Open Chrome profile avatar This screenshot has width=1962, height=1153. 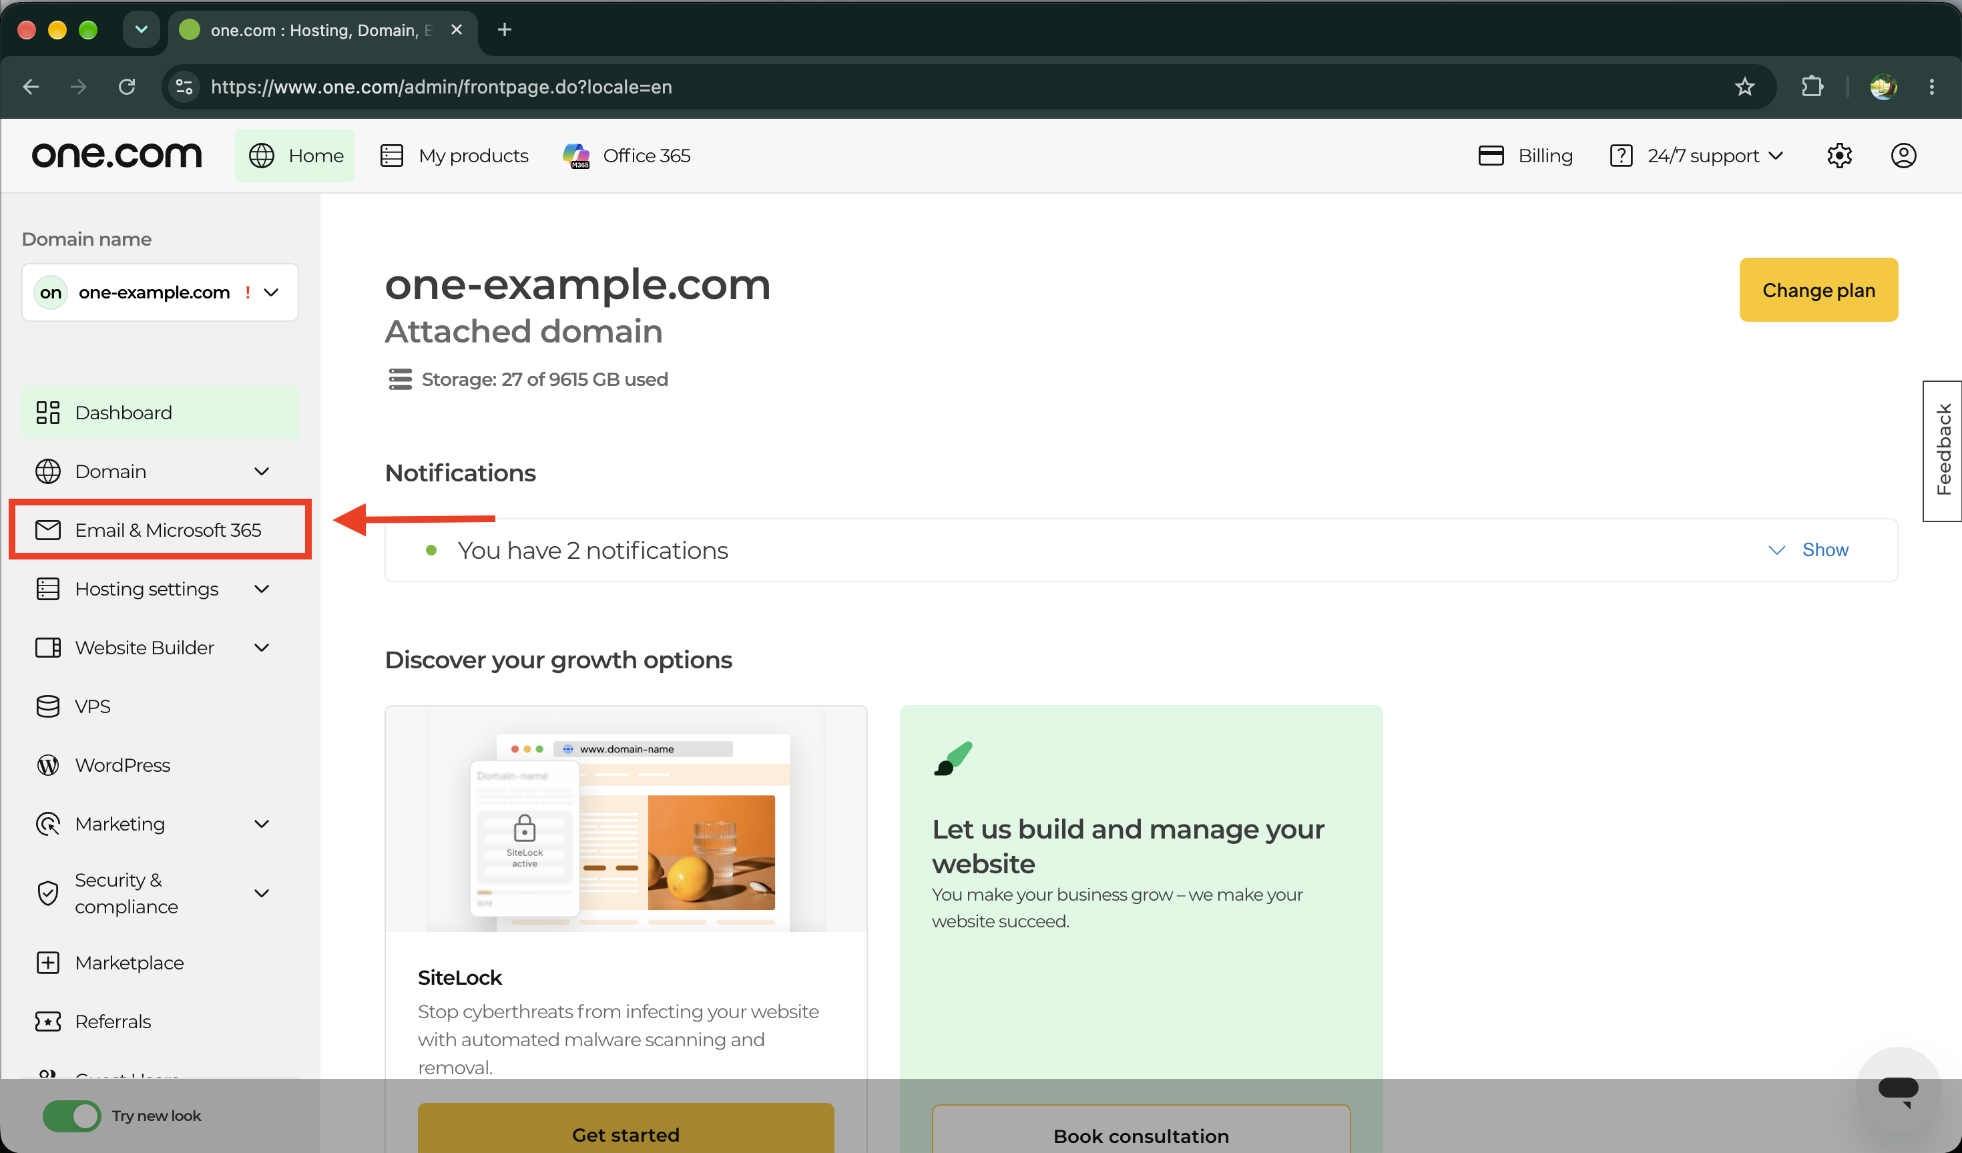pos(1883,87)
